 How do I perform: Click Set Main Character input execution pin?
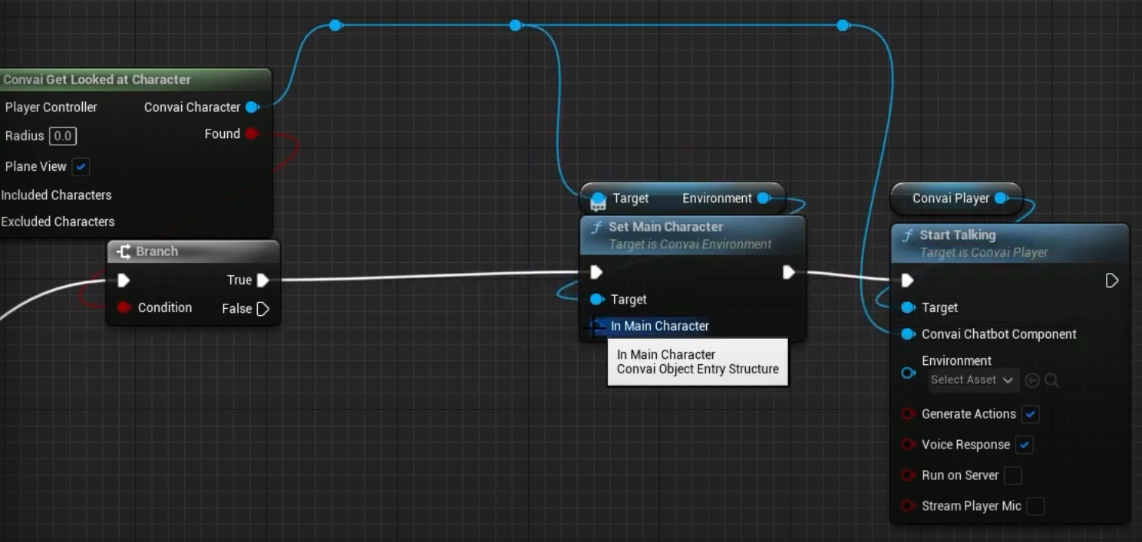[x=596, y=271]
